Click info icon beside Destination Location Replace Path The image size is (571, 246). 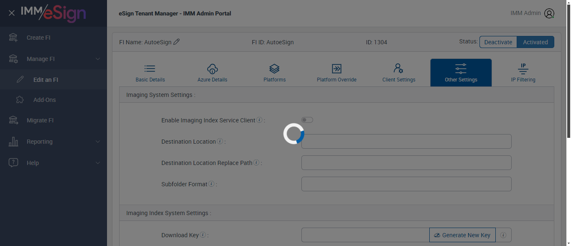pos(256,162)
